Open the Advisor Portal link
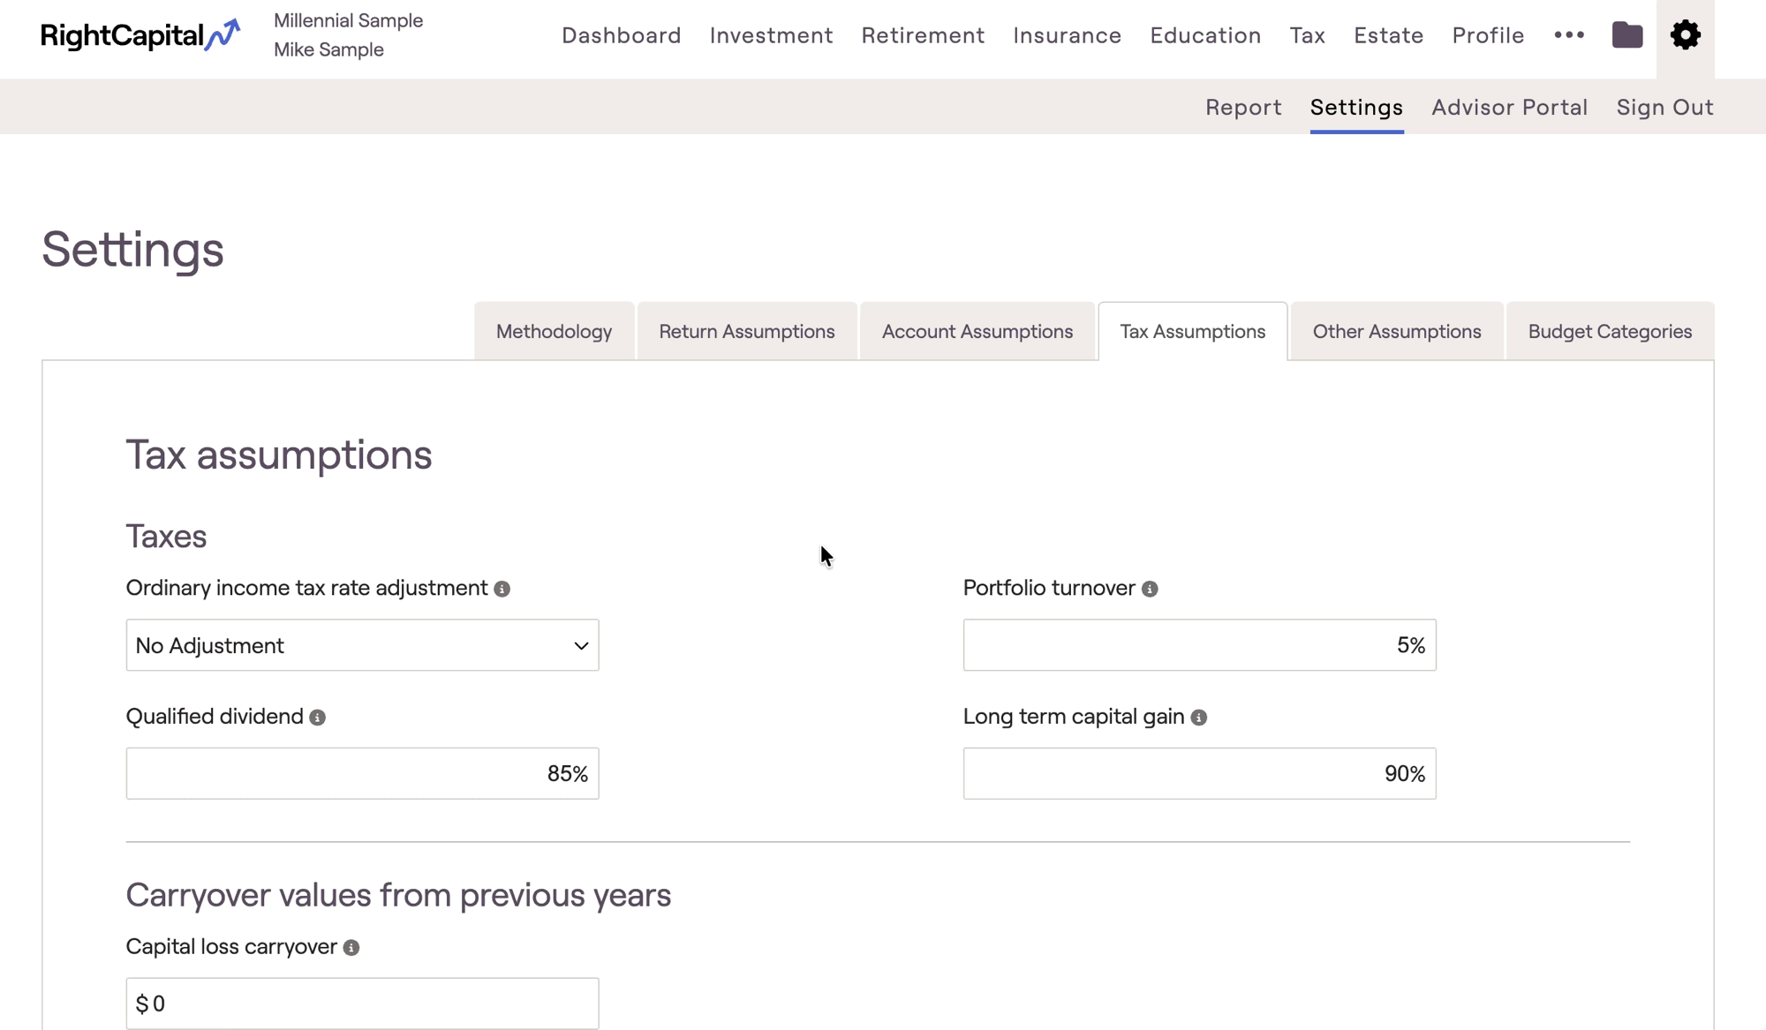This screenshot has width=1766, height=1030. 1509,107
